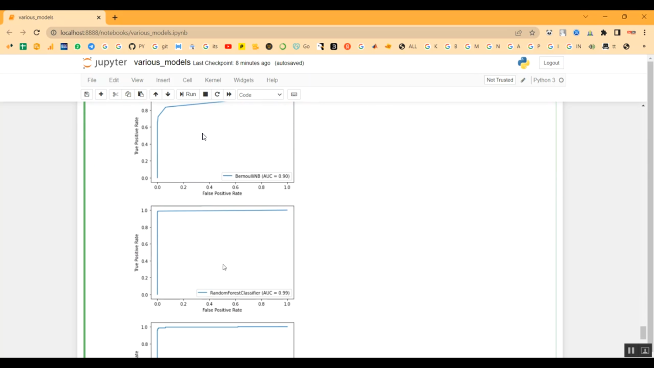Show more bookmarks with the overflow chevron

pos(644,47)
